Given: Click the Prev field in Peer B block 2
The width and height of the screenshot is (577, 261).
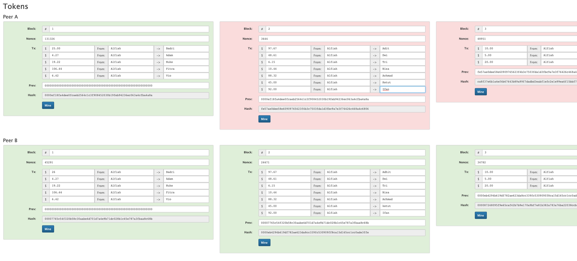Looking at the screenshot, I should tap(342, 223).
